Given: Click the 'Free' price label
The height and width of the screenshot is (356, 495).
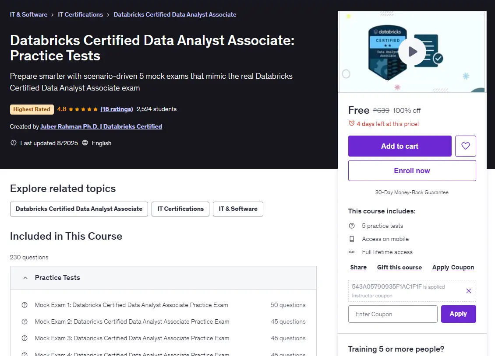Looking at the screenshot, I should click(x=359, y=110).
